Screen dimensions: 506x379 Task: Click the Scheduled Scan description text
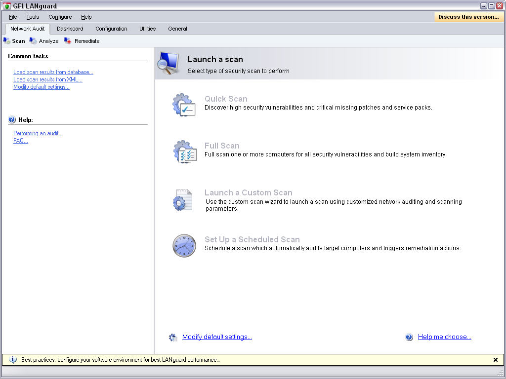[333, 248]
